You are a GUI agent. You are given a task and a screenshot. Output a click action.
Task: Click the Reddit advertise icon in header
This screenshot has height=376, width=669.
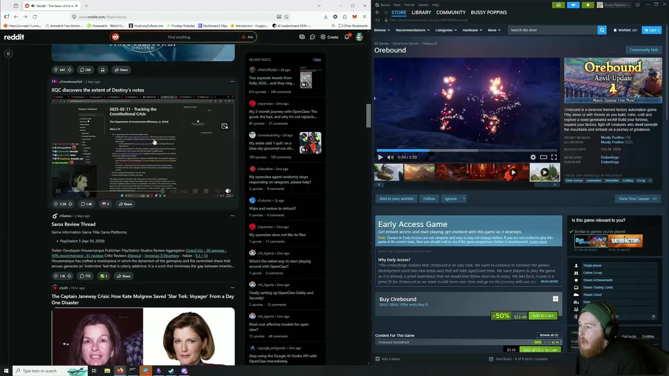302,37
